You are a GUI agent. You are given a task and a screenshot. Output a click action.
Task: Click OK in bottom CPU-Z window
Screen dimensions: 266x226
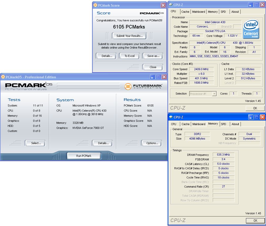click(x=255, y=221)
